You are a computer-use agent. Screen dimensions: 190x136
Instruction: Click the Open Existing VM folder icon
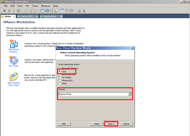(x=13, y=77)
